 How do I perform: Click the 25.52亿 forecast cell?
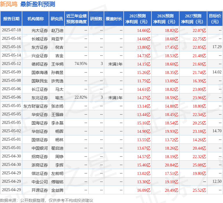pos(199,190)
